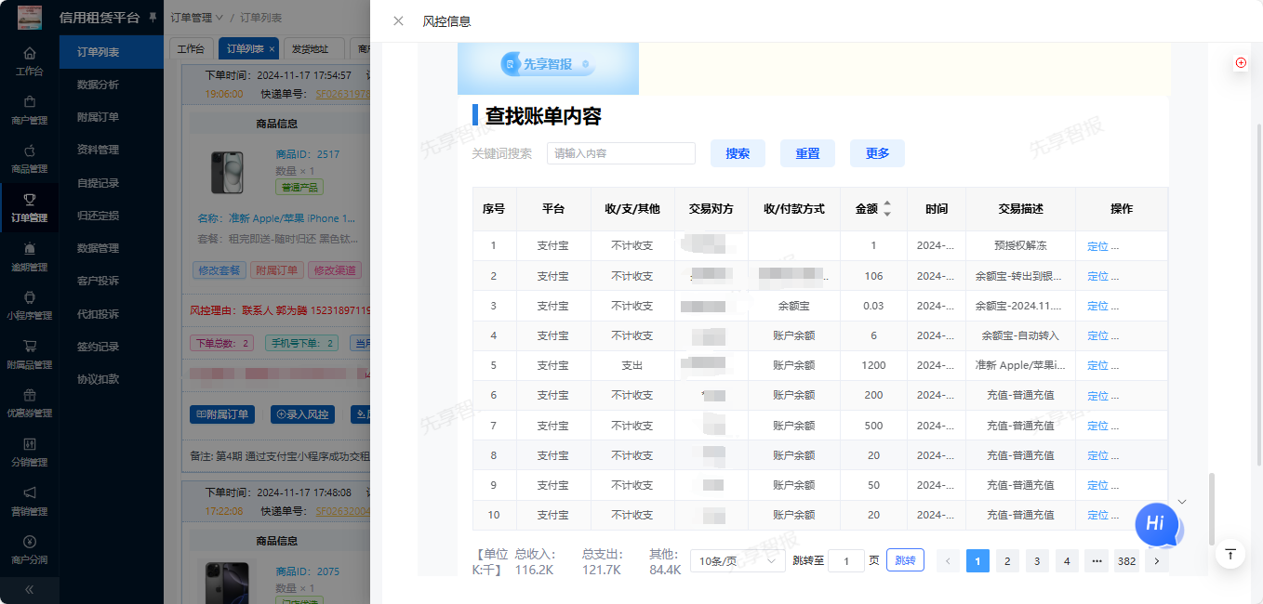Open 逾期管理 alarm icon in sidebar
Viewport: 1263px width, 604px height.
pos(30,256)
